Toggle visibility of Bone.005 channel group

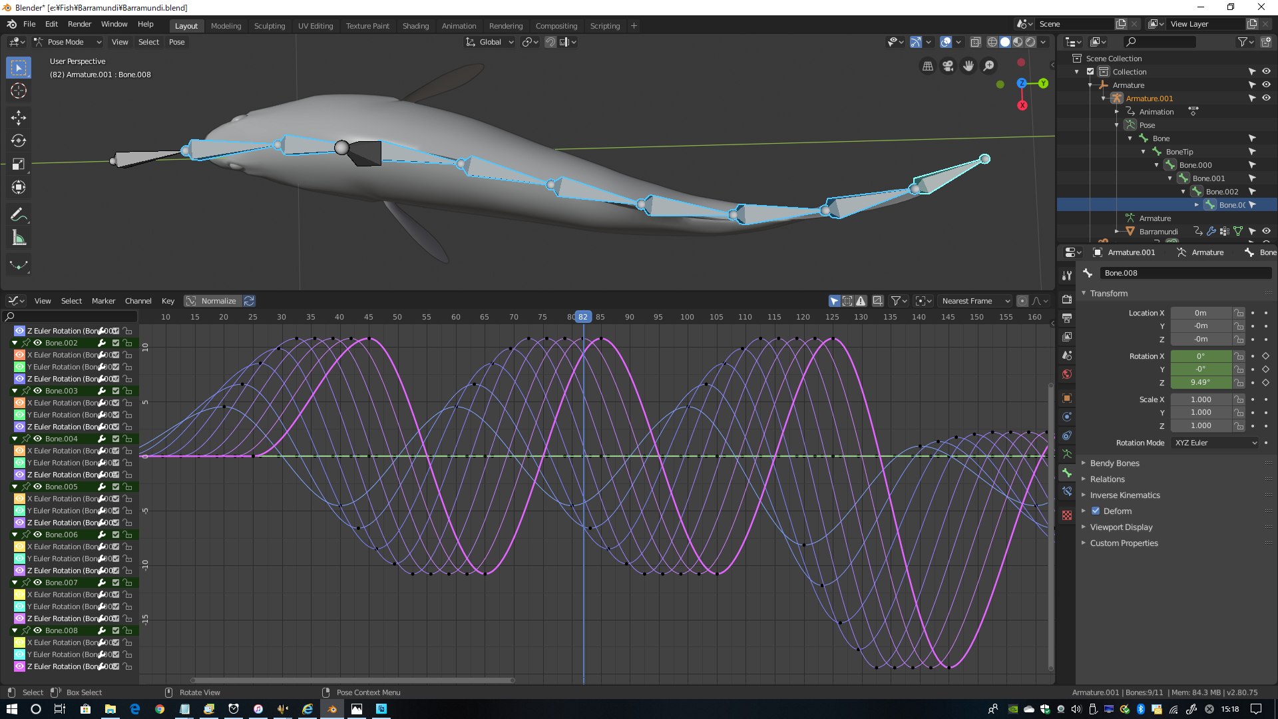tap(38, 487)
